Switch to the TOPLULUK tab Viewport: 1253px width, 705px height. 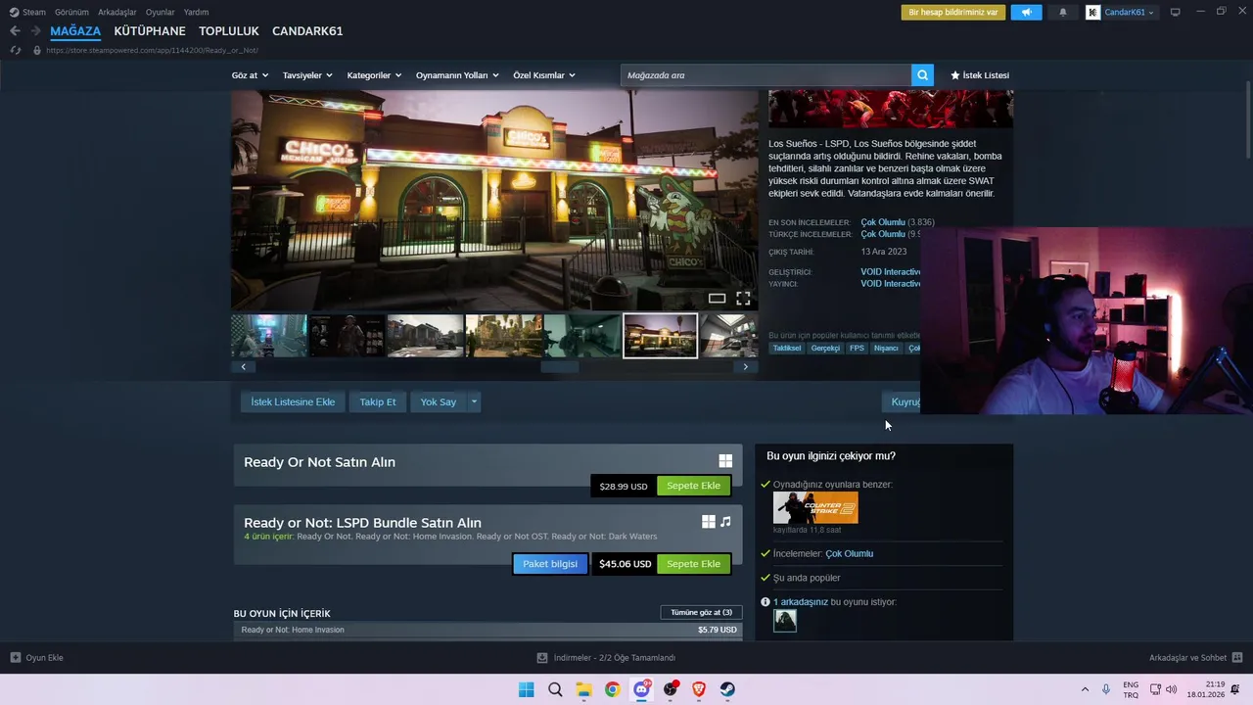pyautogui.click(x=229, y=31)
